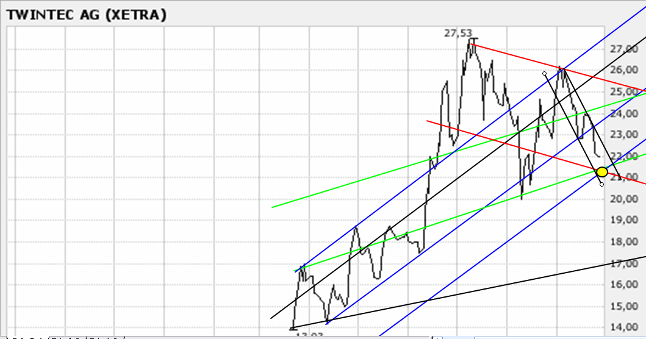Click the 16,00 price axis label
646x339 pixels.
pos(624,284)
